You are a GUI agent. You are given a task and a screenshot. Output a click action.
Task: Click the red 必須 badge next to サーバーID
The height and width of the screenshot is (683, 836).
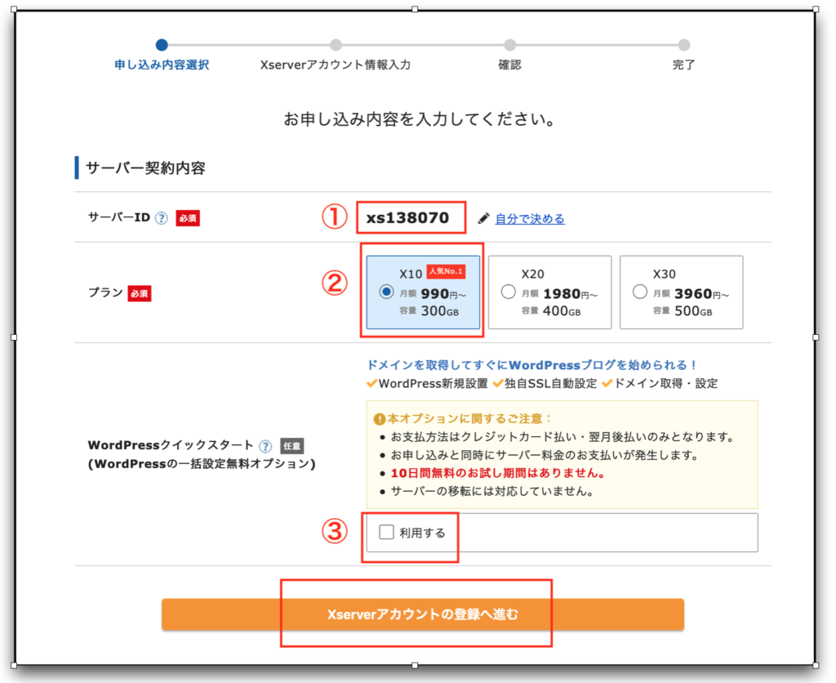[188, 218]
